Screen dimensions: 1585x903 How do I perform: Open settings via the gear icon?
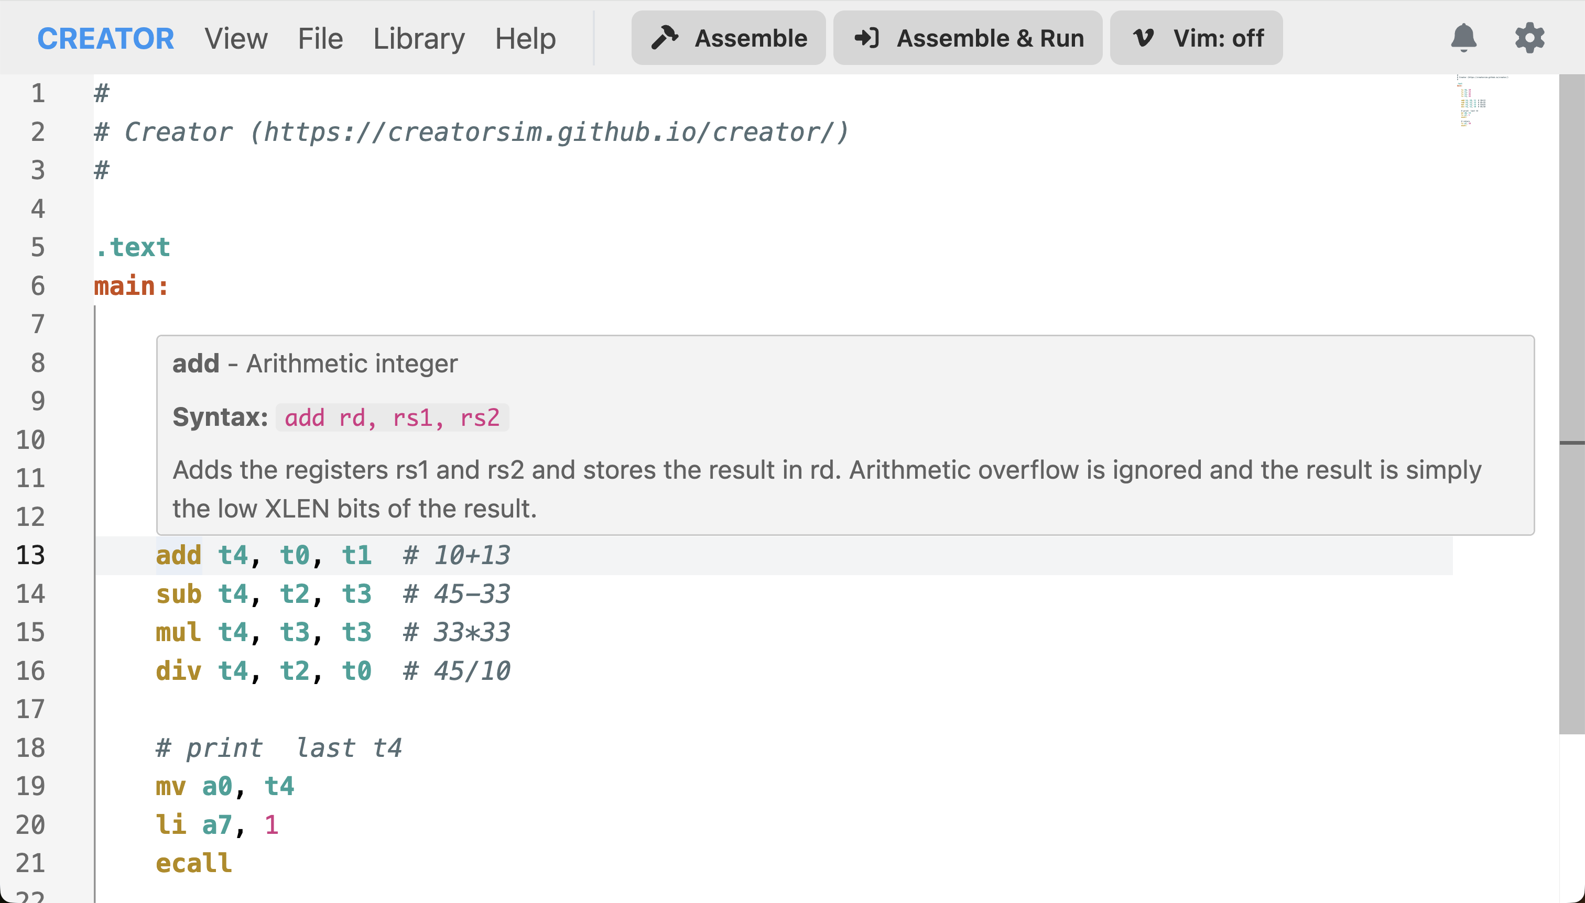pyautogui.click(x=1529, y=38)
